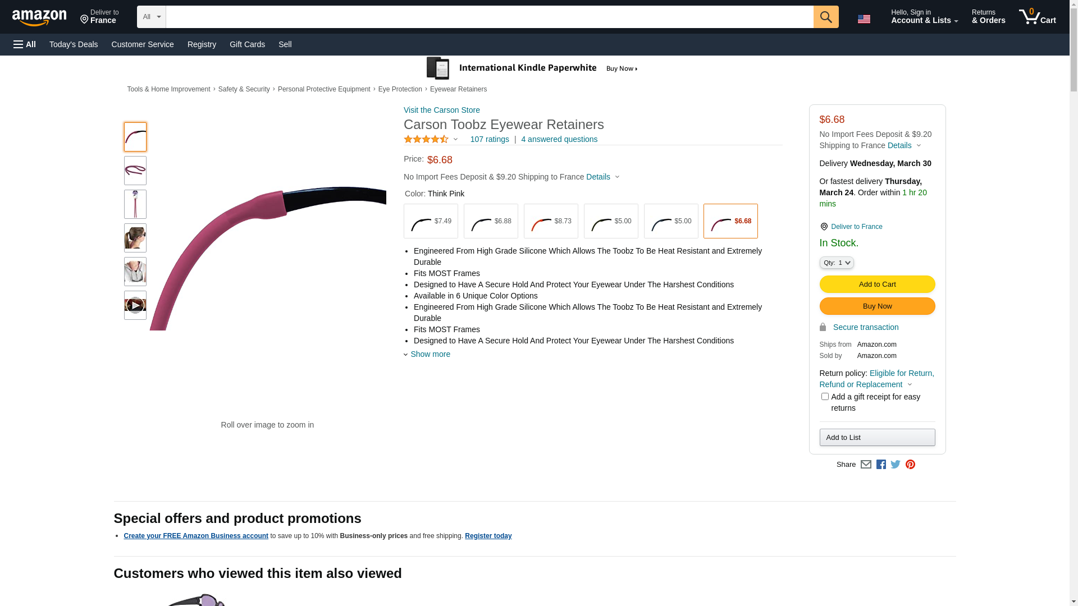This screenshot has width=1078, height=606.
Task: Share the product via Twitter icon
Action: [x=896, y=465]
